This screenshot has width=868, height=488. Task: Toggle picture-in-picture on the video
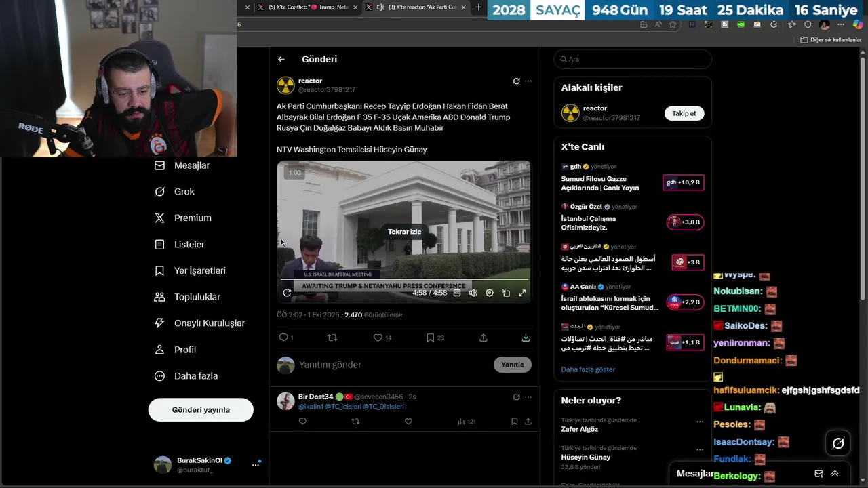click(x=506, y=293)
